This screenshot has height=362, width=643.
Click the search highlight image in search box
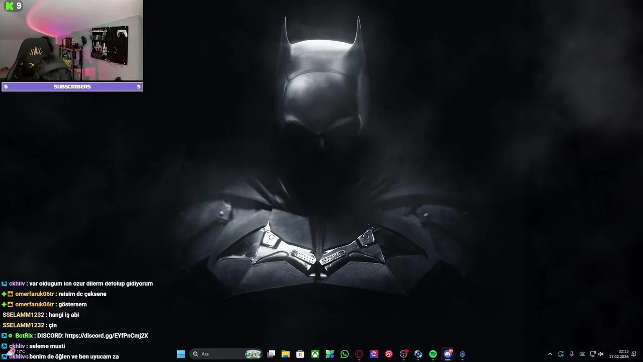pos(253,354)
